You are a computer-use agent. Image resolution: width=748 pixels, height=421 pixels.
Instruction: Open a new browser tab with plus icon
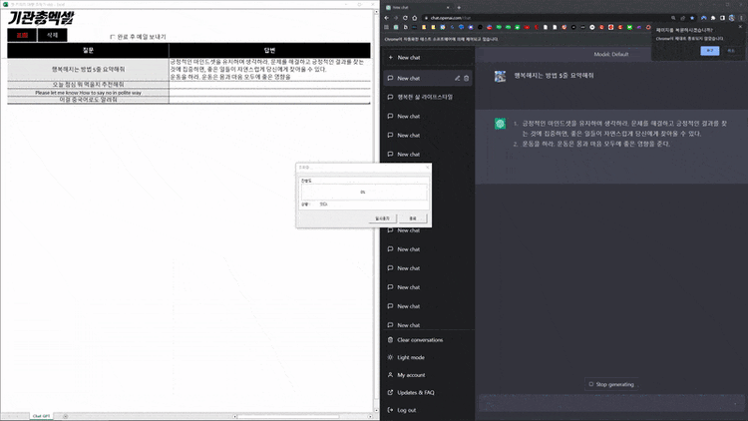pyautogui.click(x=459, y=7)
